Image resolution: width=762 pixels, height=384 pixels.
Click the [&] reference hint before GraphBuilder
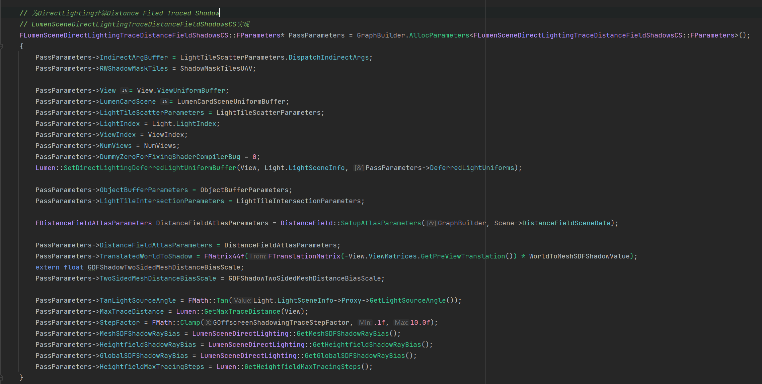click(x=431, y=223)
